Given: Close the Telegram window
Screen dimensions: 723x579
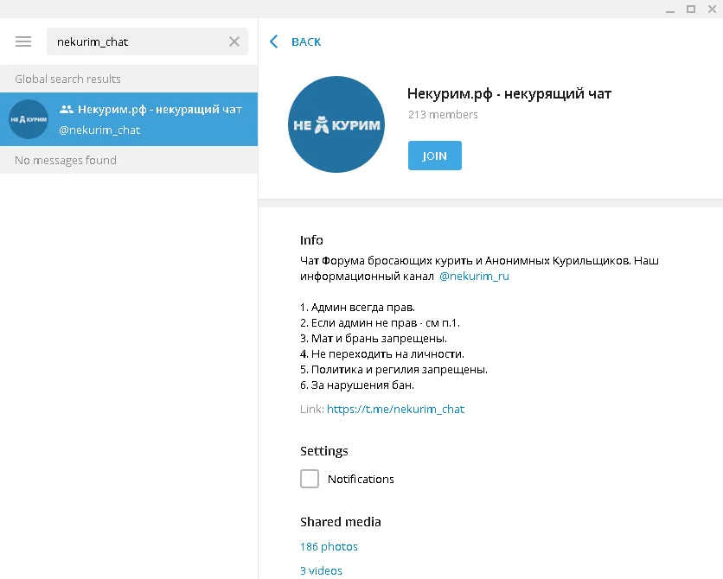Looking at the screenshot, I should tap(712, 9).
